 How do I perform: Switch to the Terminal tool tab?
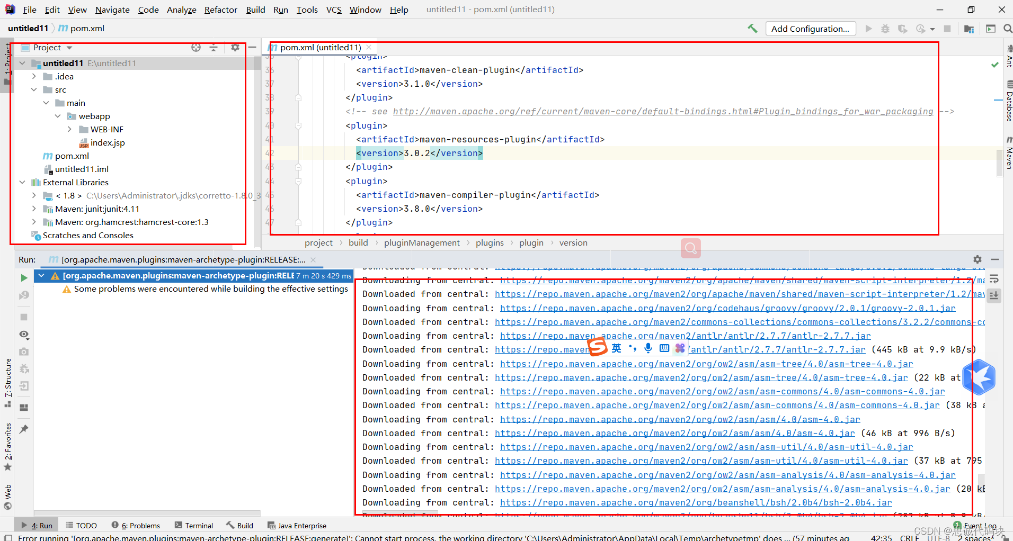pyautogui.click(x=193, y=526)
